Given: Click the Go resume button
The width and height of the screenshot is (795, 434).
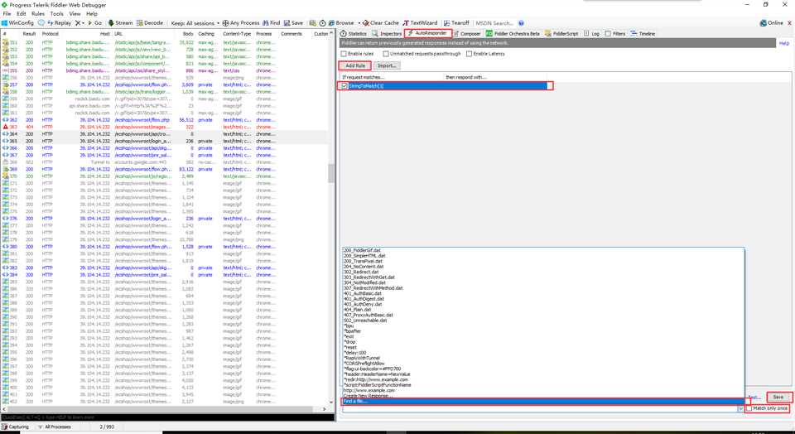Looking at the screenshot, I should [x=94, y=23].
